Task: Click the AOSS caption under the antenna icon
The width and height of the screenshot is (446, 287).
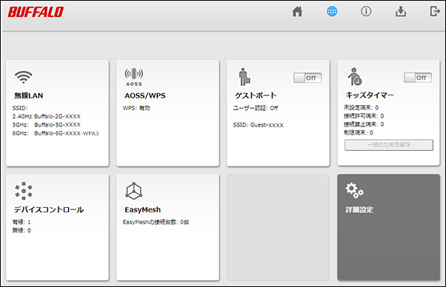Action: (x=134, y=84)
